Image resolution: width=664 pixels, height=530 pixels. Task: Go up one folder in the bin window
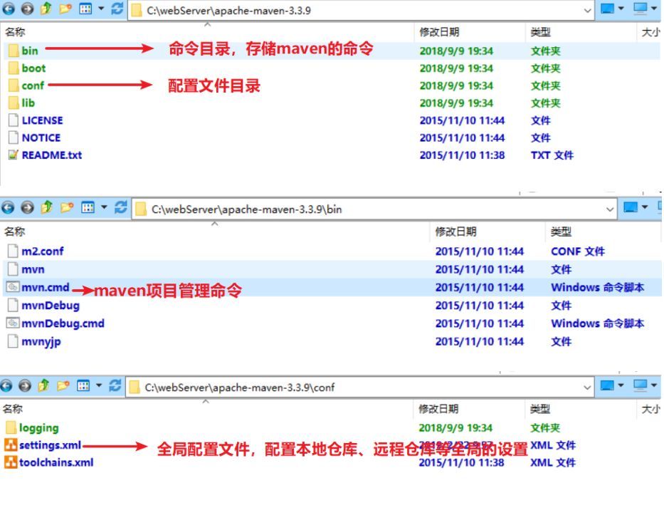(x=46, y=207)
